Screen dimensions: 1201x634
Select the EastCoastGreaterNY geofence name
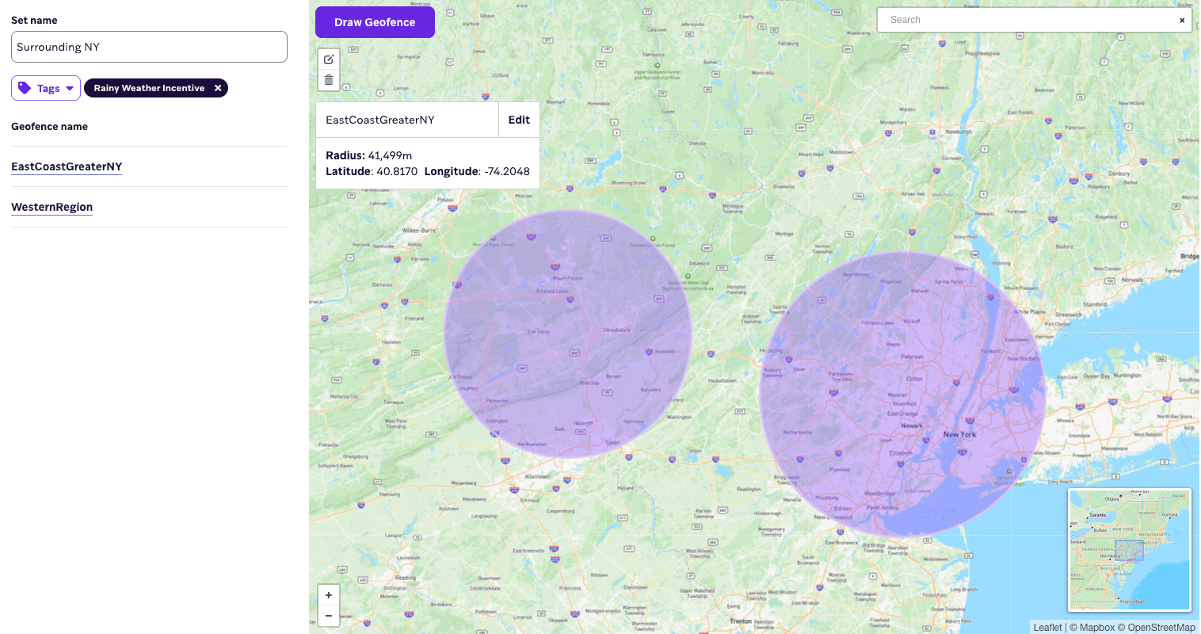pyautogui.click(x=67, y=166)
